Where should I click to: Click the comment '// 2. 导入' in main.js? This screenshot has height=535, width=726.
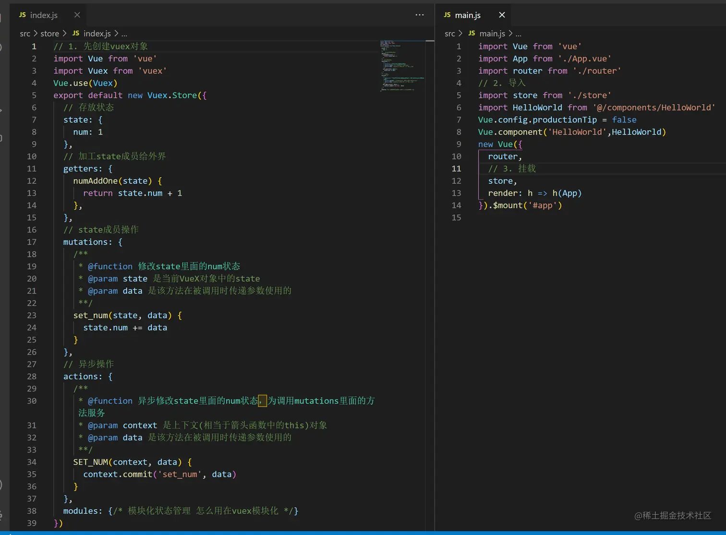point(502,83)
